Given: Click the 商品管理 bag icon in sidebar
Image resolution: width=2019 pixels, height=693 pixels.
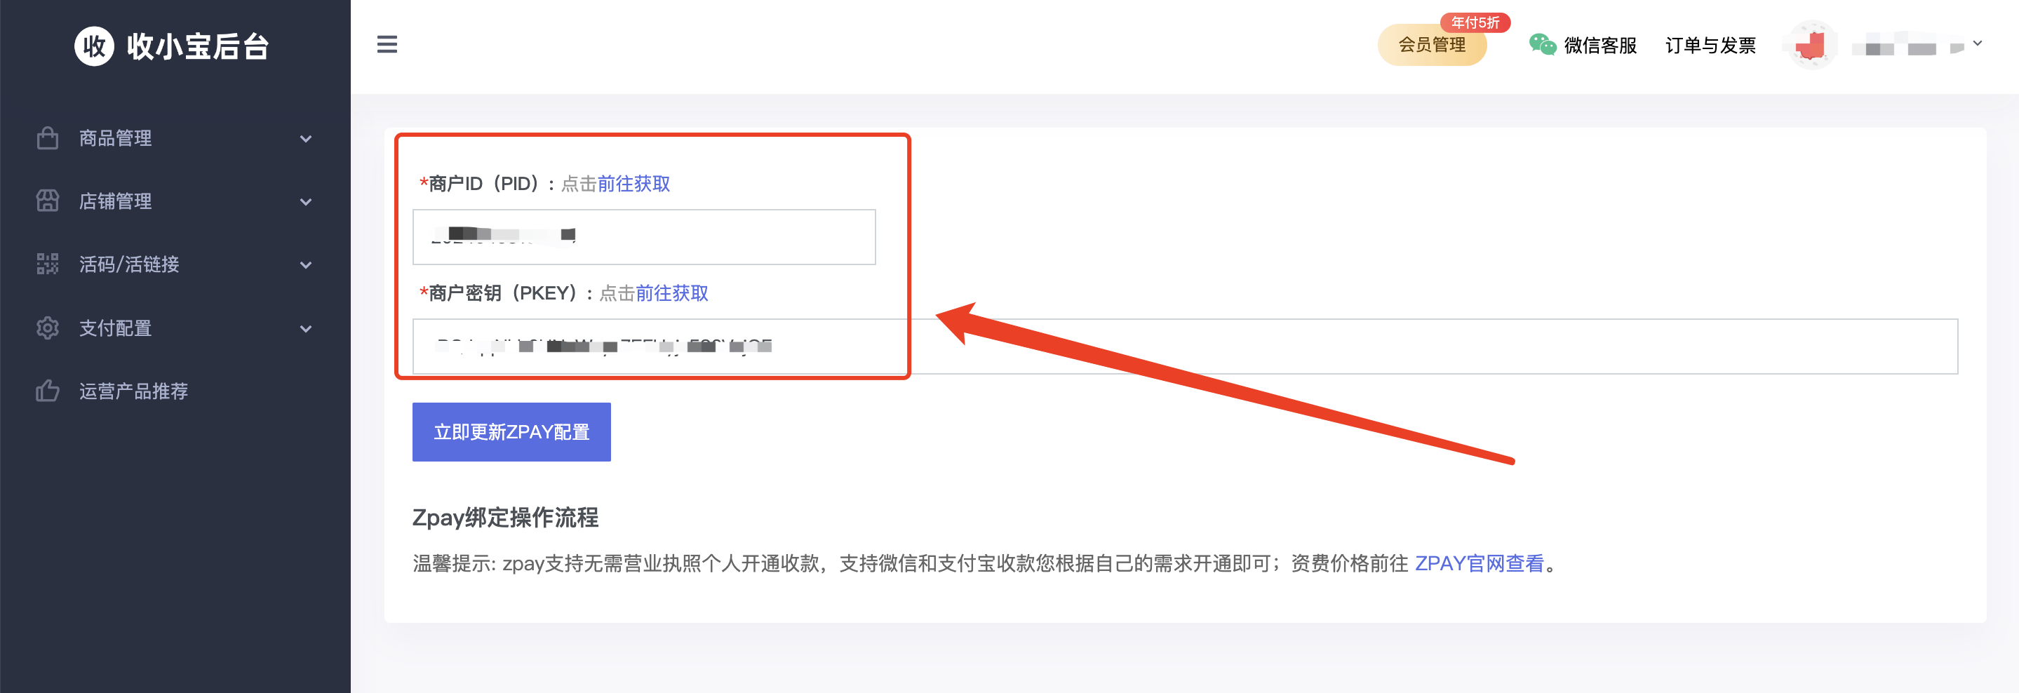Looking at the screenshot, I should (48, 138).
